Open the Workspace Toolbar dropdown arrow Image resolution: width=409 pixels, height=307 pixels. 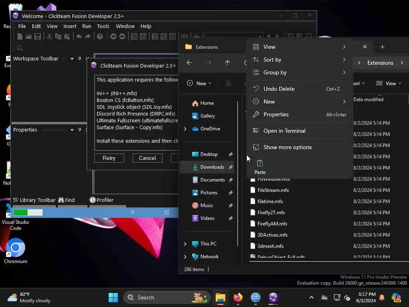click(72, 59)
